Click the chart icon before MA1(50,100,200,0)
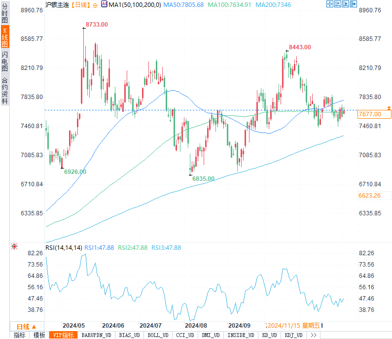The height and width of the screenshot is (339, 392). coord(104,4)
